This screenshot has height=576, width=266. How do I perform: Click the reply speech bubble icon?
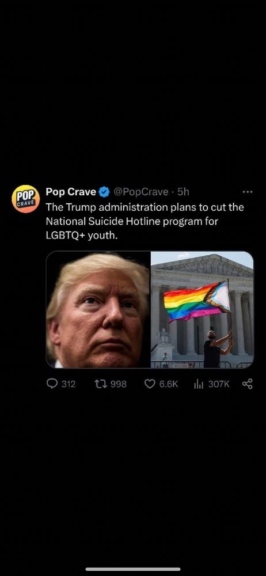pyautogui.click(x=52, y=384)
